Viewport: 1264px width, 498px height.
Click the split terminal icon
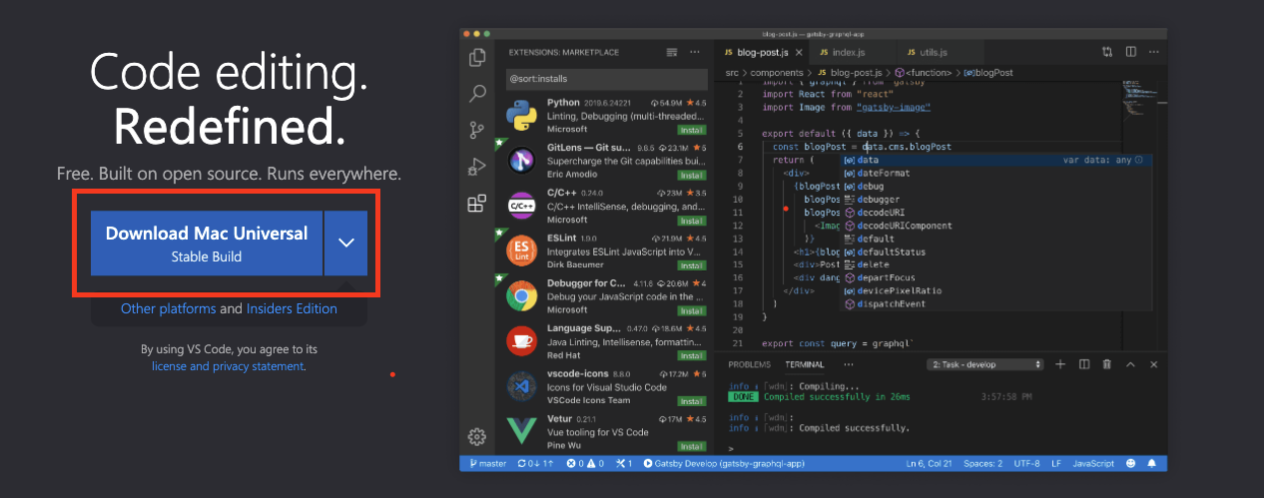coord(1083,364)
